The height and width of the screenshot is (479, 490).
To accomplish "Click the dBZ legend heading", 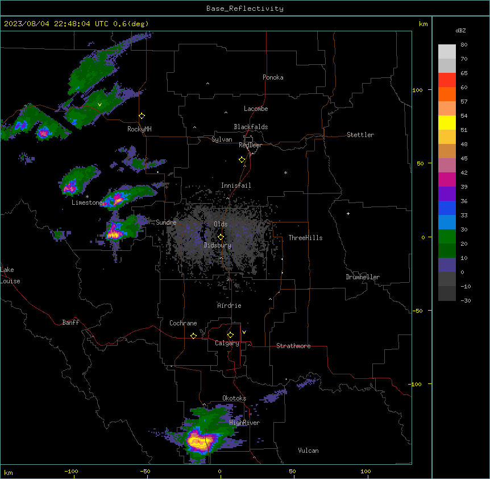I will (460, 31).
